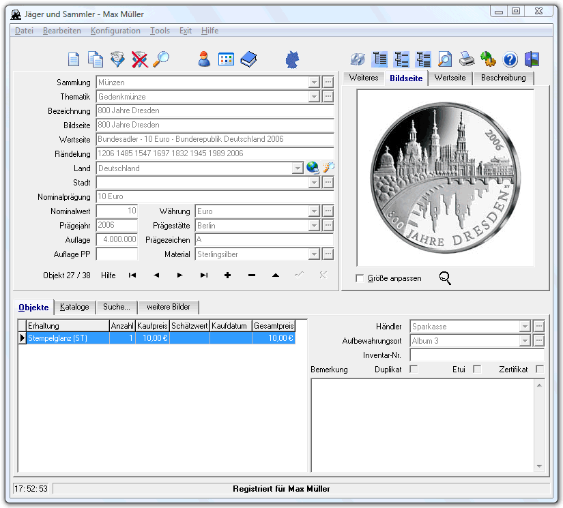The width and height of the screenshot is (563, 508).
Task: Delete record with the minus button
Action: [252, 275]
